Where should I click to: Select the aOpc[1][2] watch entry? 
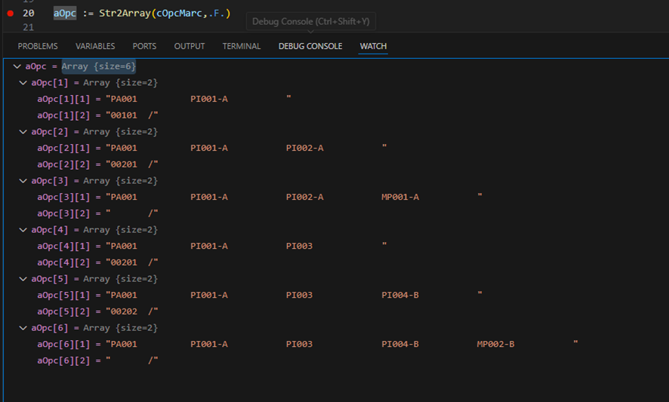pyautogui.click(x=97, y=115)
